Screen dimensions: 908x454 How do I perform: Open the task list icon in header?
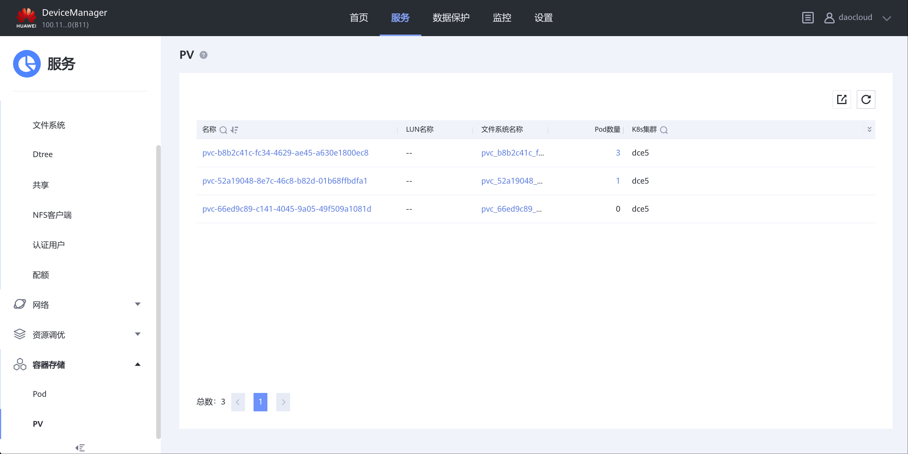(808, 18)
